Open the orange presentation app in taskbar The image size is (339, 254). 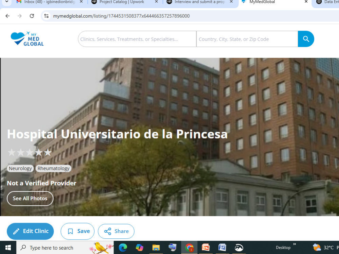point(206,248)
